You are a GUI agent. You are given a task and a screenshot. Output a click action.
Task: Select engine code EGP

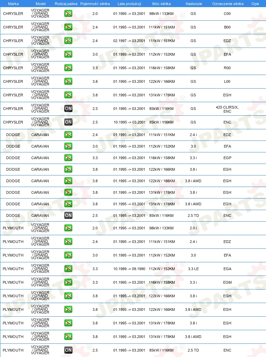pos(228,158)
